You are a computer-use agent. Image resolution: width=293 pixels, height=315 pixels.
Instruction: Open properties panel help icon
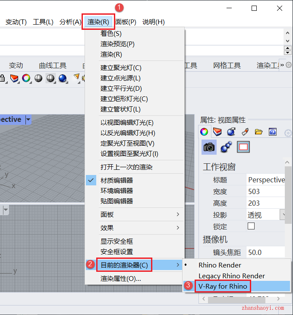[273, 132]
